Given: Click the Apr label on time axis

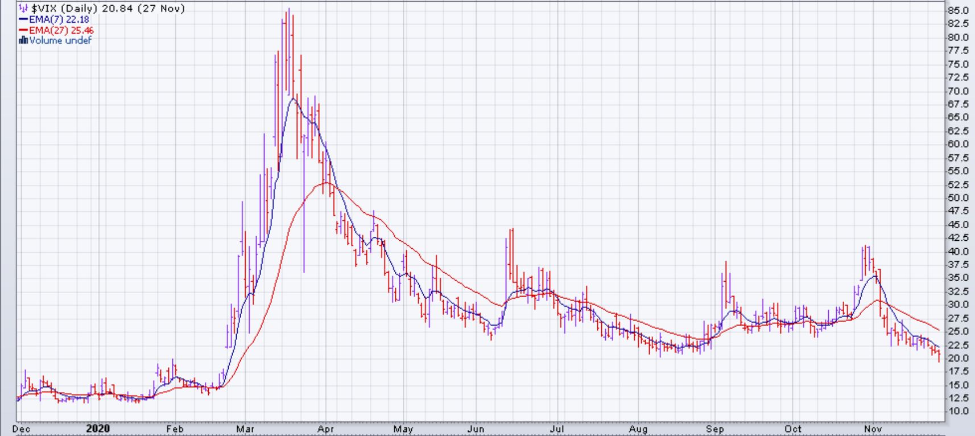Looking at the screenshot, I should click(x=325, y=429).
